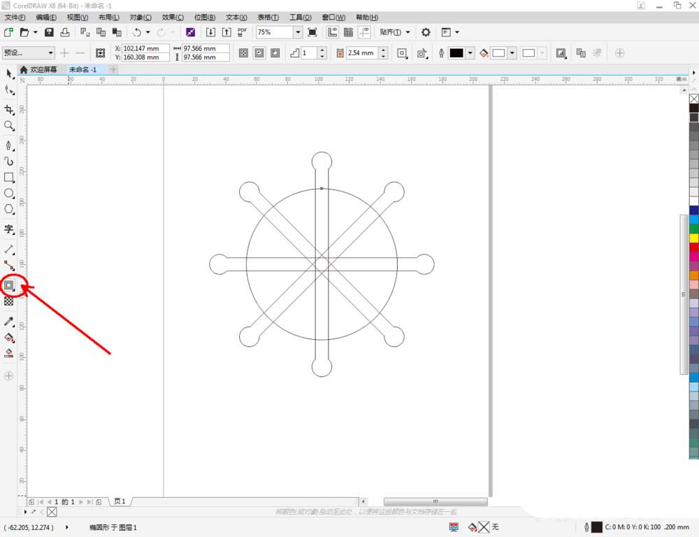Click the Export icon
Image resolution: width=699 pixels, height=537 pixels.
[227, 32]
